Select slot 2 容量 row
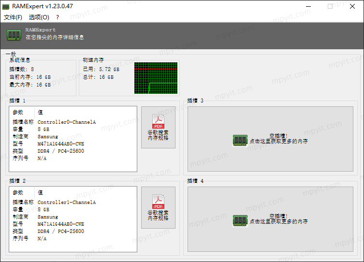 tap(73, 210)
